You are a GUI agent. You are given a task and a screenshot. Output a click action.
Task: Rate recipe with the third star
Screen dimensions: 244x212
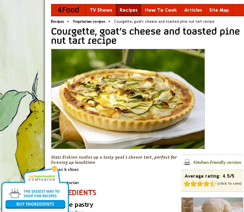pyautogui.click(x=200, y=184)
